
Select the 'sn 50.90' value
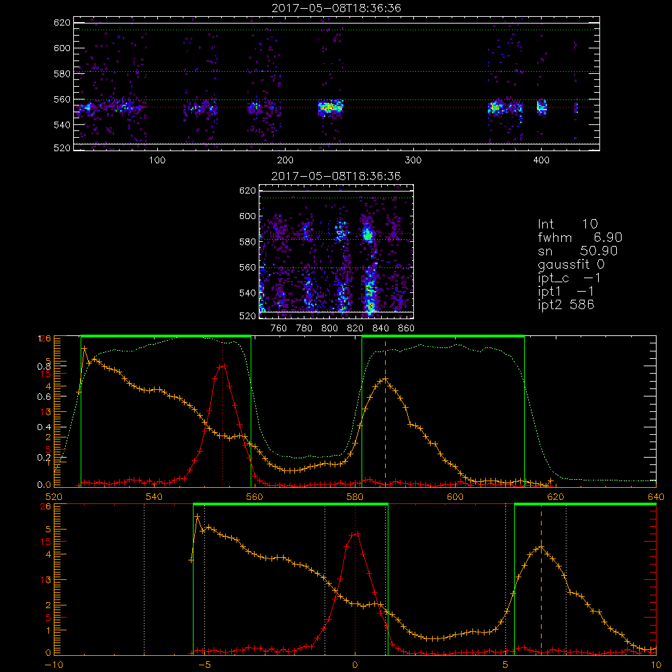(x=577, y=251)
